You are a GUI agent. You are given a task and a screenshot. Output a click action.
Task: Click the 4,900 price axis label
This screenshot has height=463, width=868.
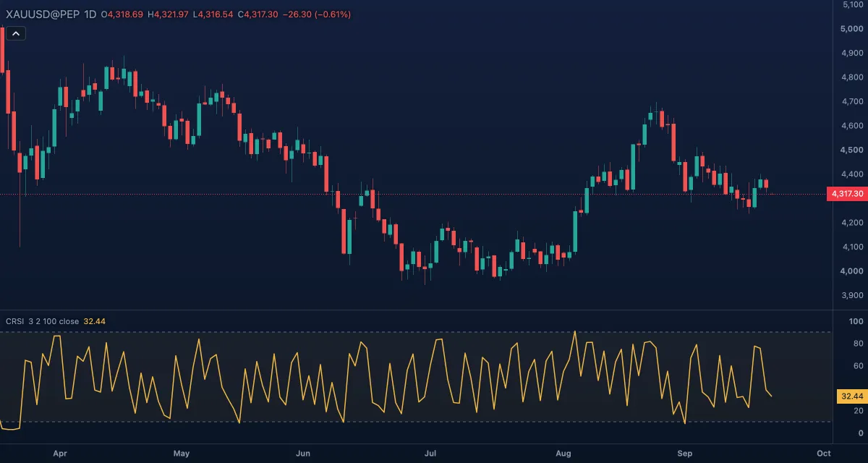(x=852, y=53)
